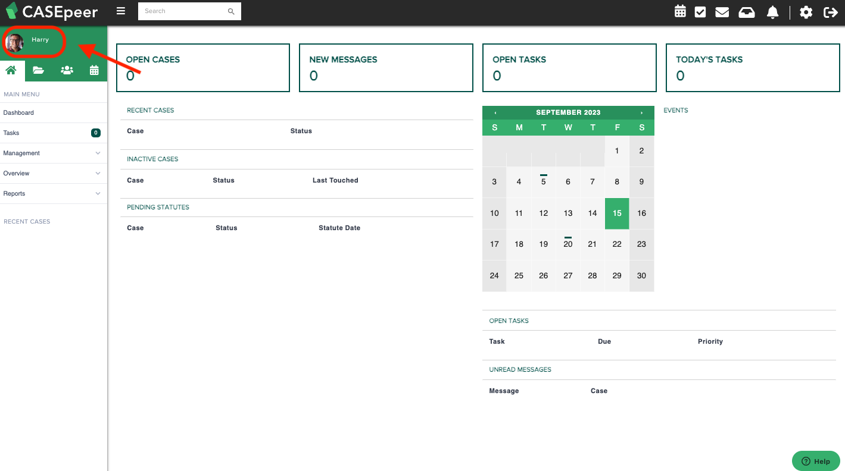
Task: Open the calendar icon in the top toolbar
Action: pos(680,12)
